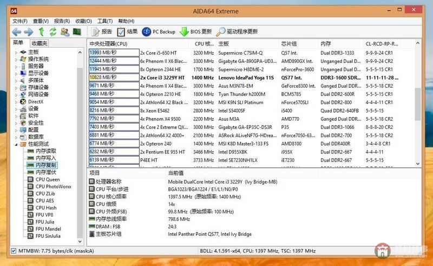Expand the 网络设备 node arrow

tap(16, 95)
